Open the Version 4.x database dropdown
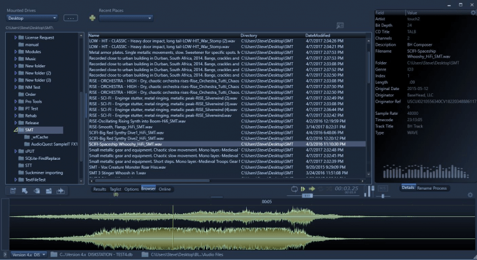 click(x=27, y=254)
